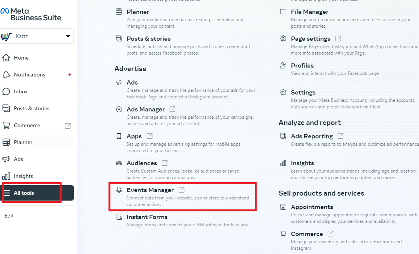Image resolution: width=419 pixels, height=254 pixels.
Task: Select the Inbox chat bubble icon
Action: [6, 91]
